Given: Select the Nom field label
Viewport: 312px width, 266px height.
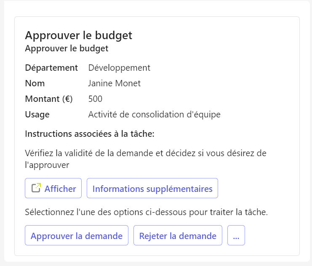Looking at the screenshot, I should [x=35, y=83].
